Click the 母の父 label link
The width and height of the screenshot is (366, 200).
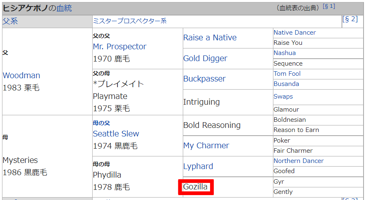point(101,123)
